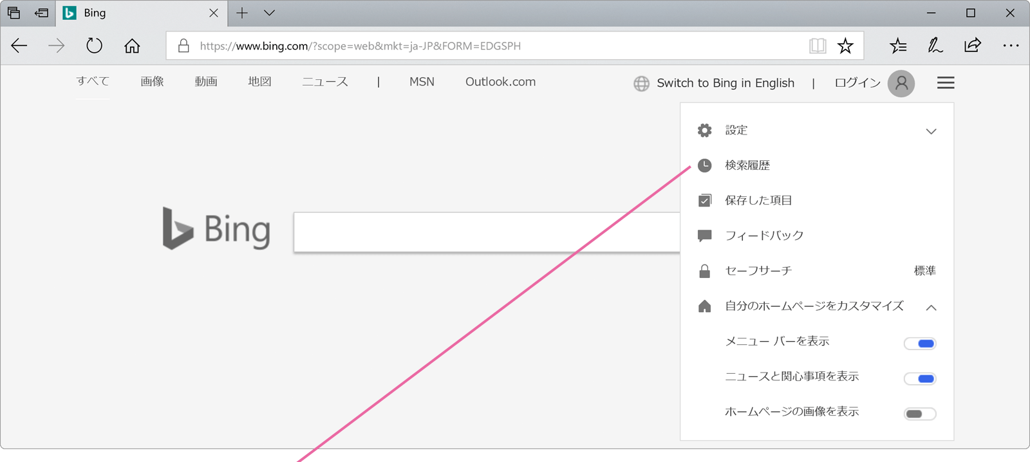Click Switch to Bing in English
This screenshot has width=1030, height=462.
pyautogui.click(x=726, y=83)
